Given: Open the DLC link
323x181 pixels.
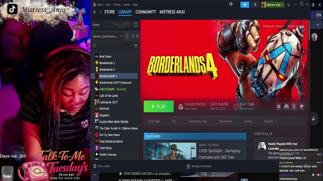Looking at the screenshot, I should (174, 121).
